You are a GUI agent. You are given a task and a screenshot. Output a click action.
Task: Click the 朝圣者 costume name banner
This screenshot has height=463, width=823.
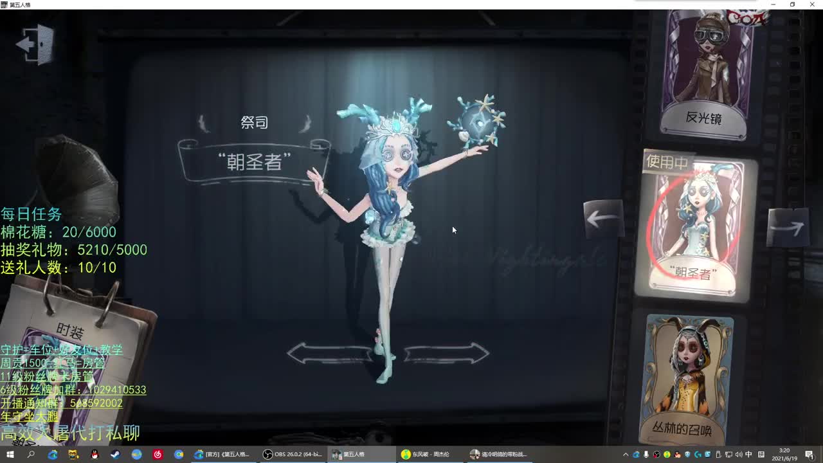tap(255, 162)
